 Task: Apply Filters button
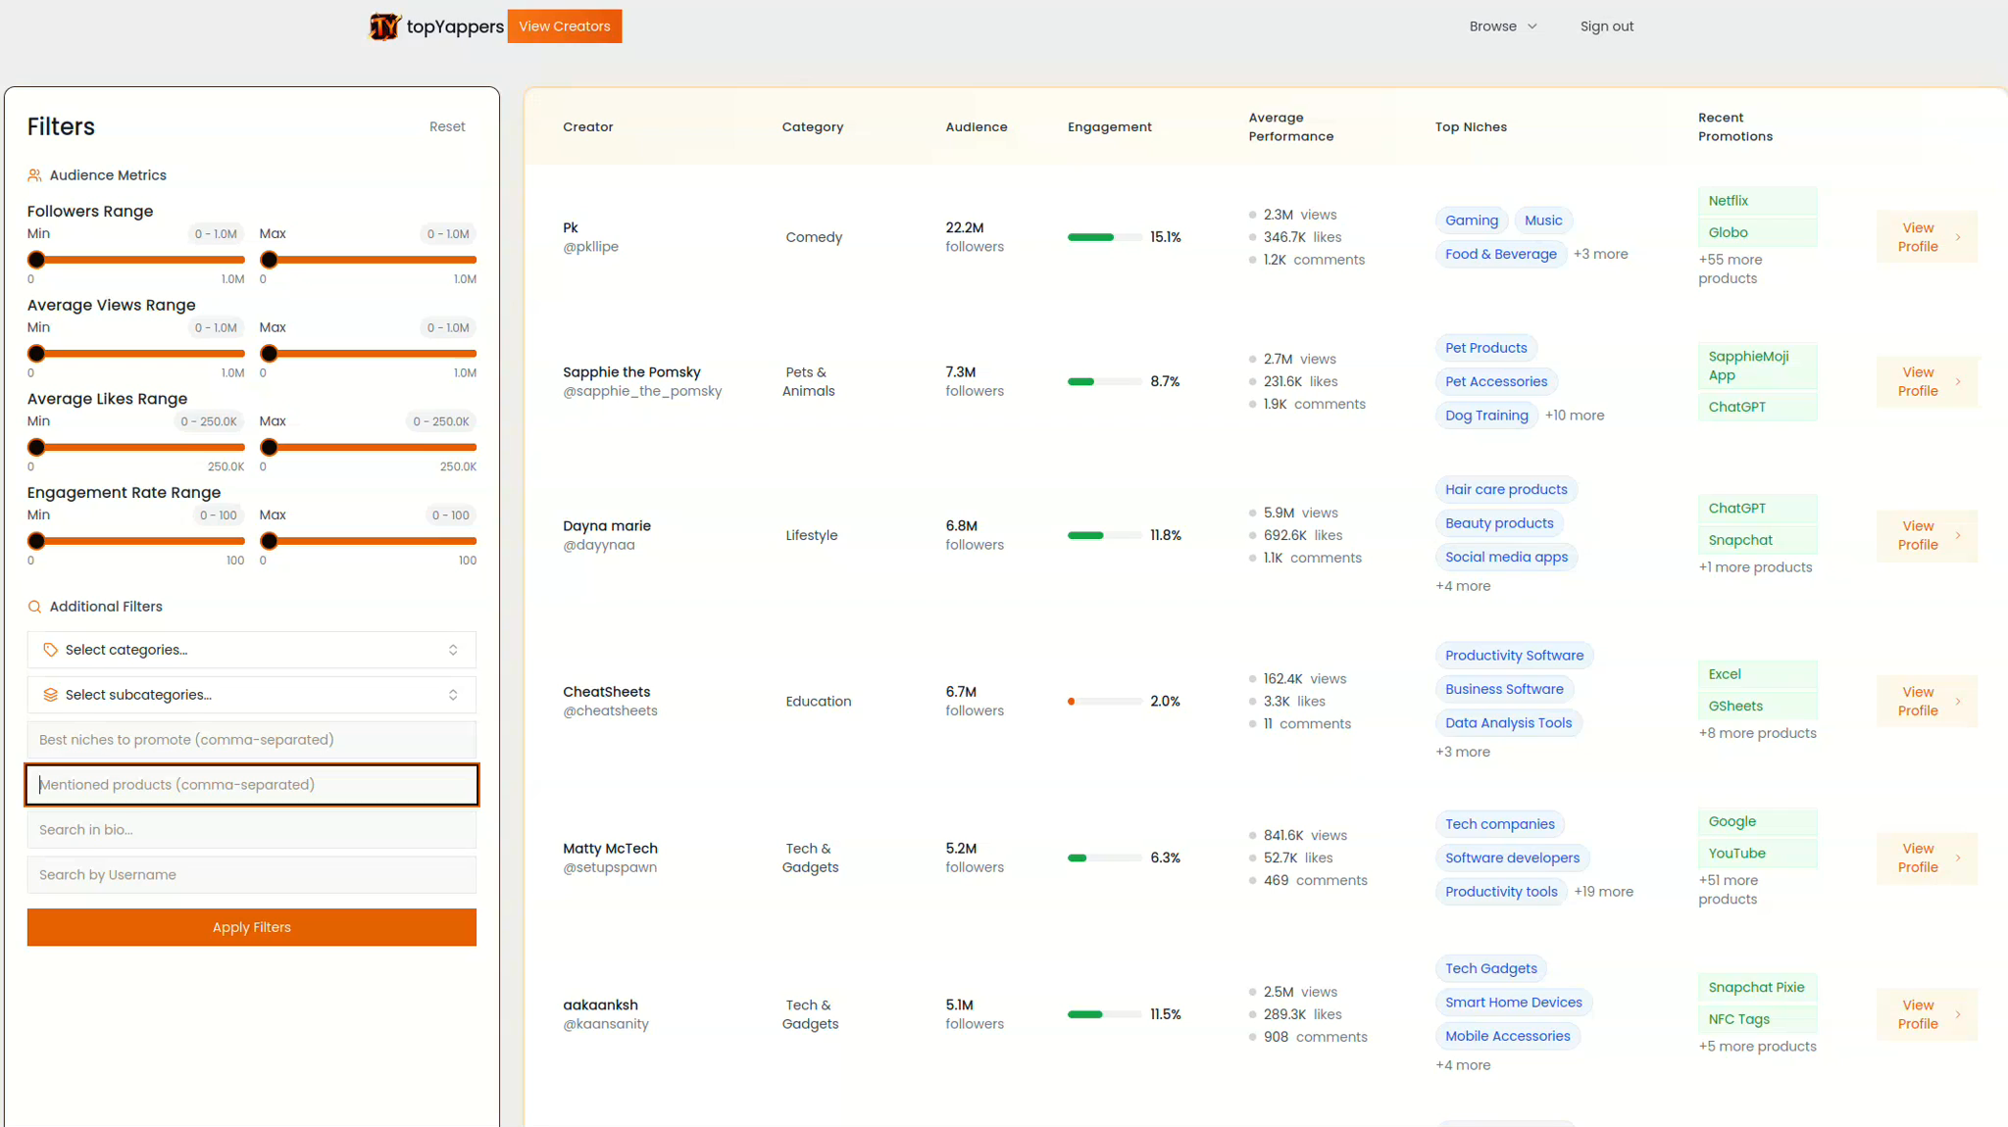coord(252,927)
